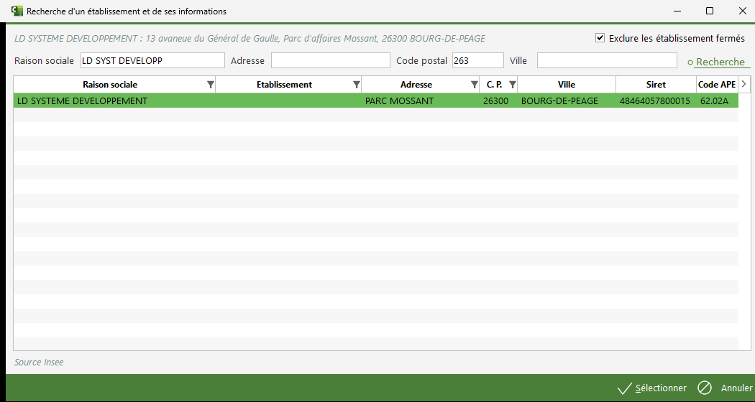755x402 pixels.
Task: Open filter on Etablissement column
Action: coord(357,85)
